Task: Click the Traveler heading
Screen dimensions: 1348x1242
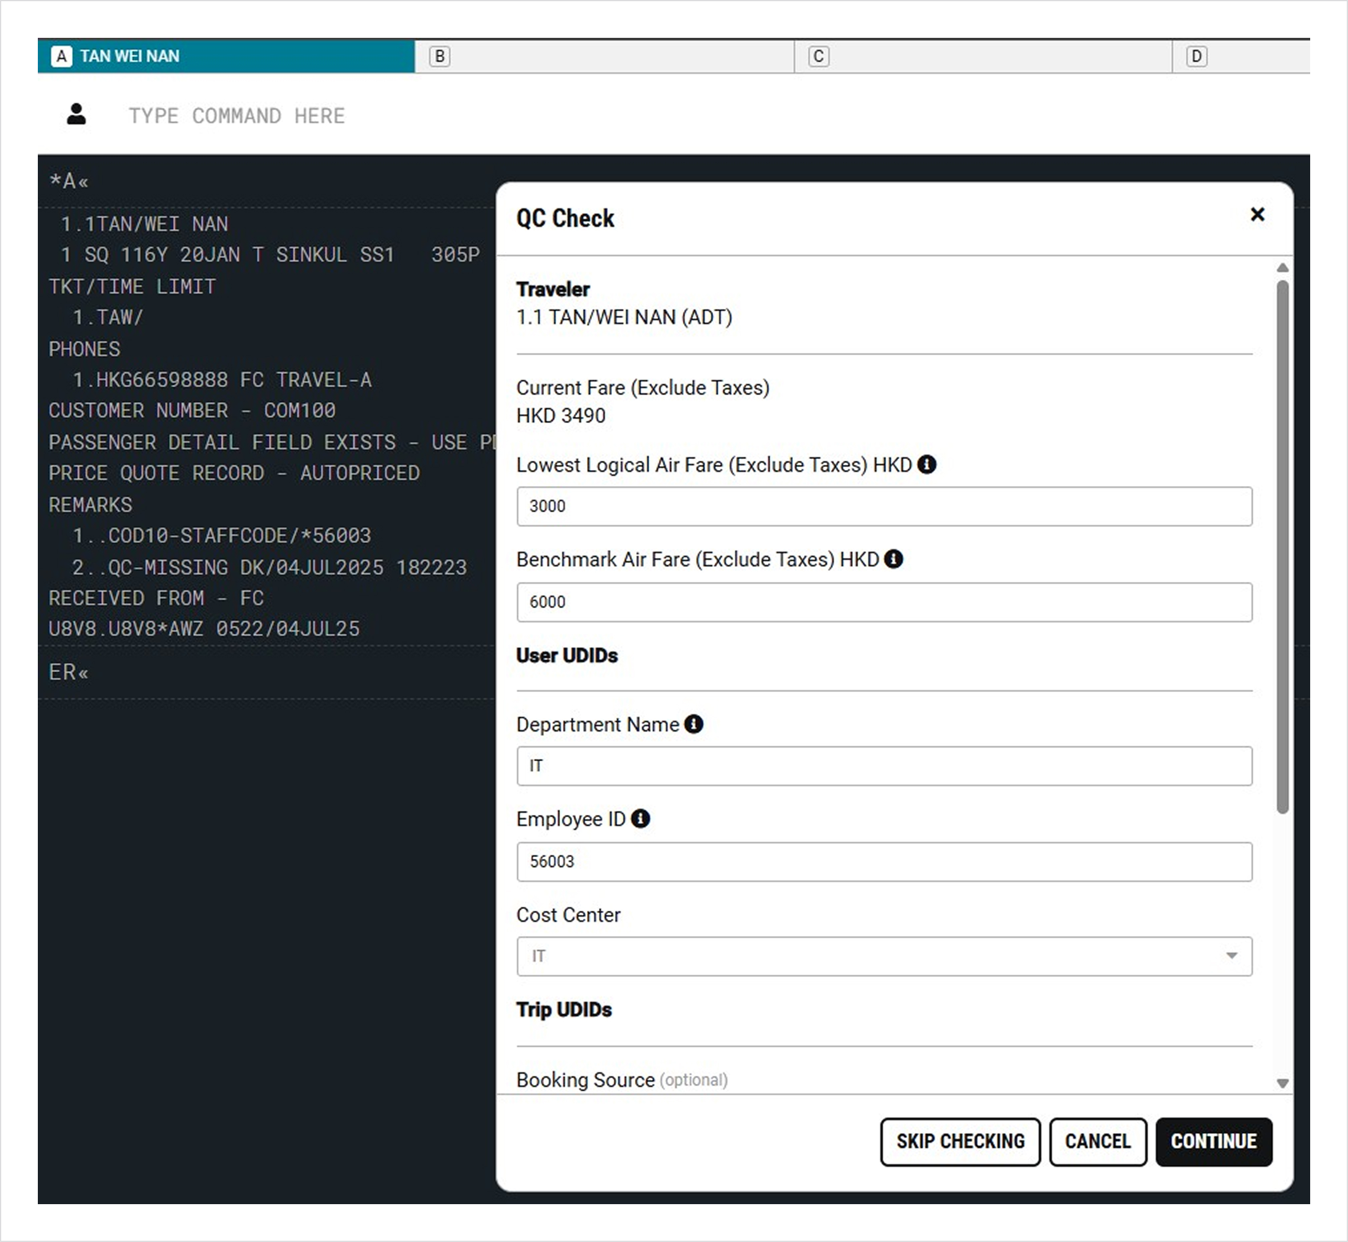Action: [553, 290]
